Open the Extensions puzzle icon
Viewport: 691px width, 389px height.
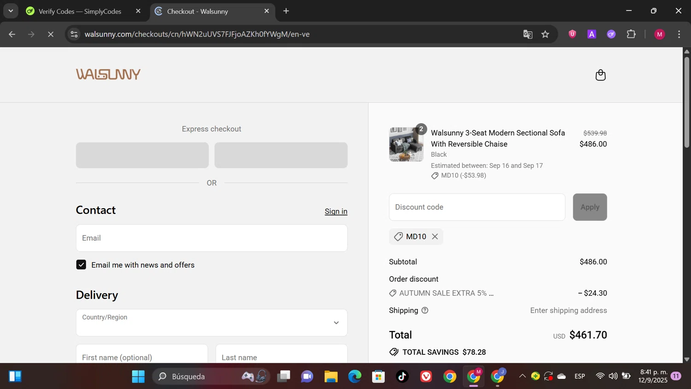pyautogui.click(x=631, y=34)
